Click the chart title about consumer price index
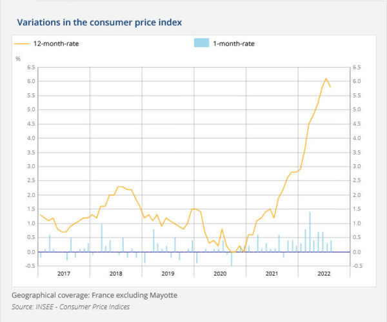 [x=99, y=23]
